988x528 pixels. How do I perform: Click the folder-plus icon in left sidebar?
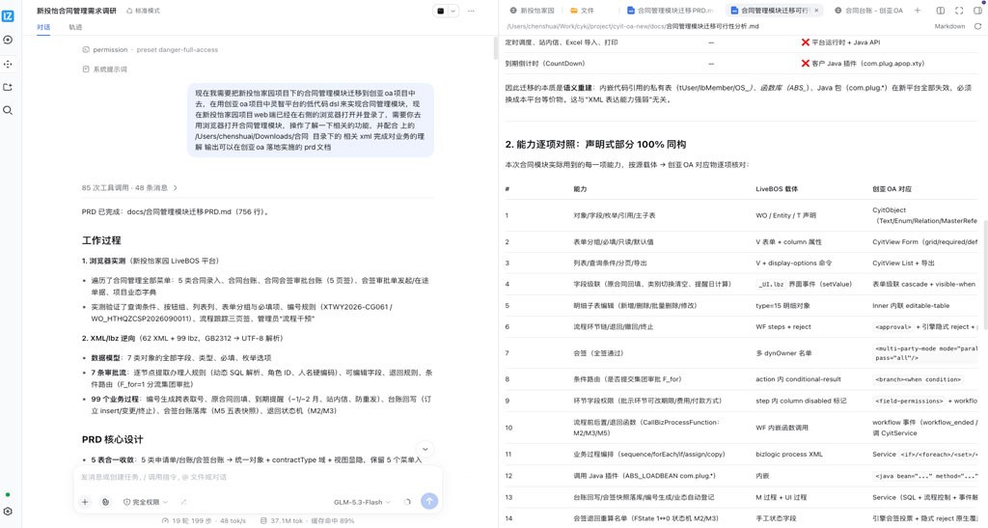pyautogui.click(x=8, y=87)
